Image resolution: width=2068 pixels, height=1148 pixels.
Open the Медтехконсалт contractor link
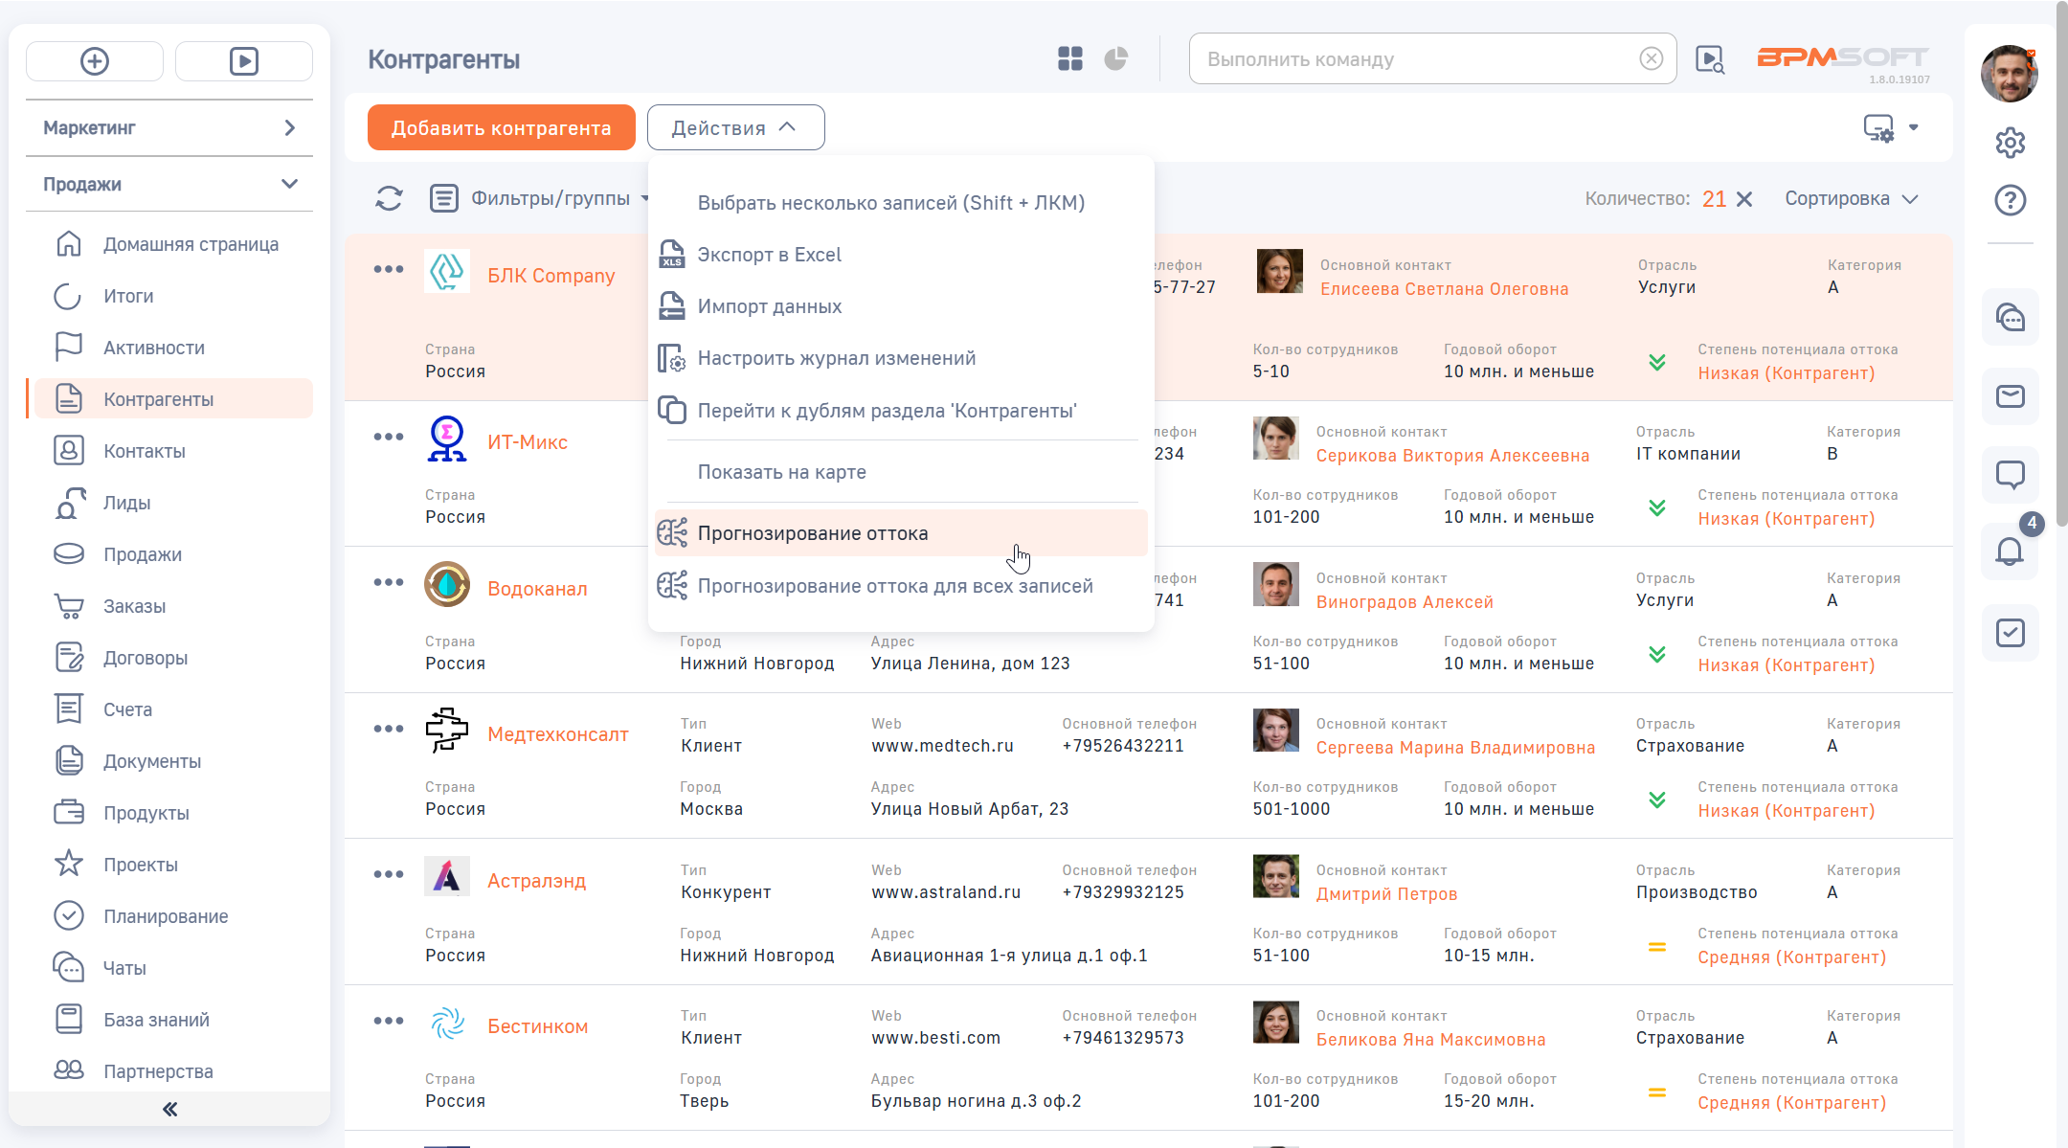[x=558, y=734]
